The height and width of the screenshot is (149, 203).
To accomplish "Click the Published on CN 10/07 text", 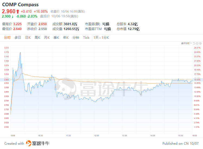I will (181, 143).
